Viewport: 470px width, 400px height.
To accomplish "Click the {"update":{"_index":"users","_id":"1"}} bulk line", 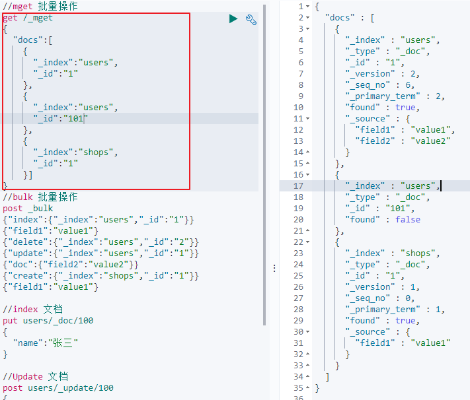I will pyautogui.click(x=100, y=253).
